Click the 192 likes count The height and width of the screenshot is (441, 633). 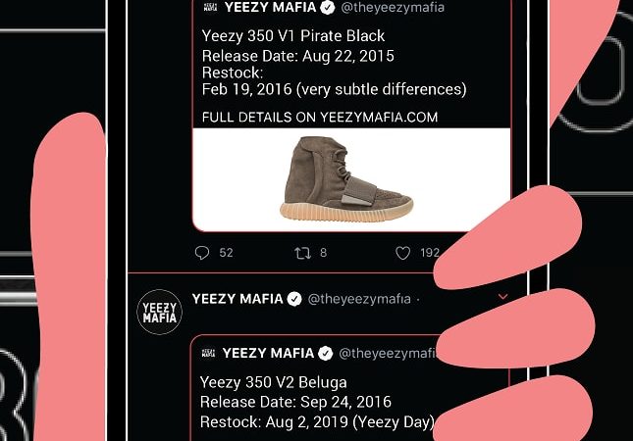pyautogui.click(x=430, y=253)
